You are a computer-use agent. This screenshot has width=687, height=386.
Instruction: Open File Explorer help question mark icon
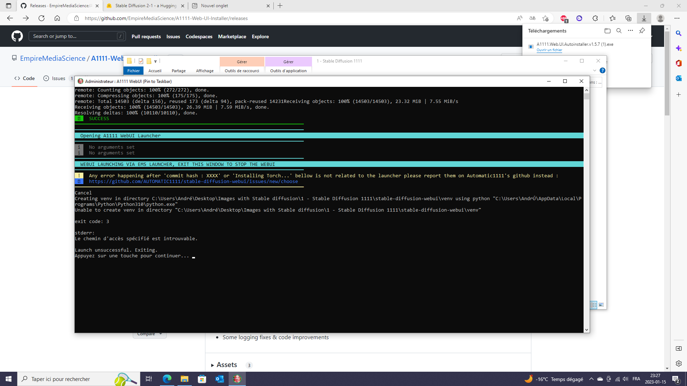point(603,70)
